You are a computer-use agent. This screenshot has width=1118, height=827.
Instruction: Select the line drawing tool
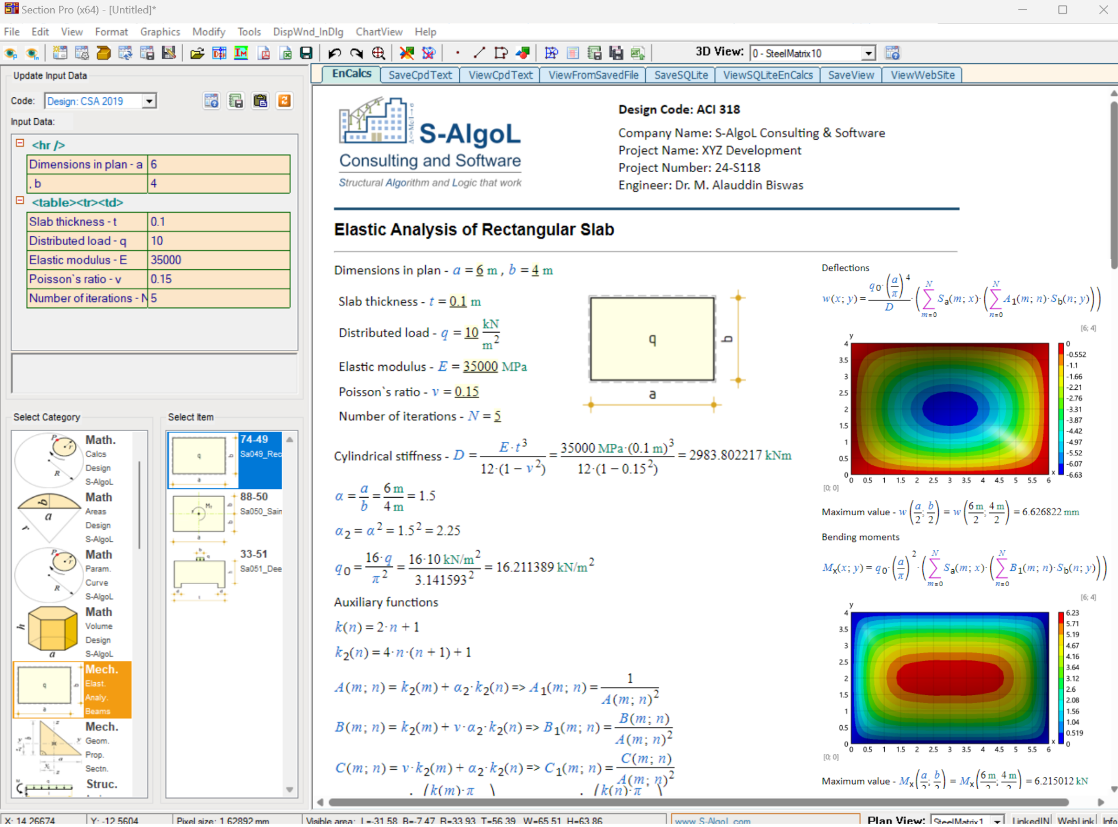(x=479, y=53)
